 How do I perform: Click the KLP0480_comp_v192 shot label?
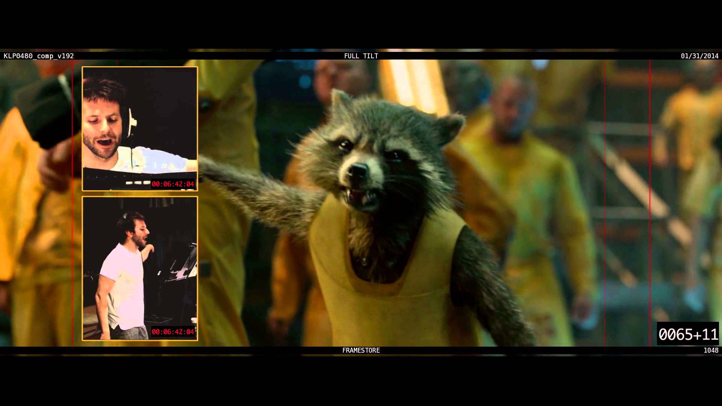pos(39,56)
